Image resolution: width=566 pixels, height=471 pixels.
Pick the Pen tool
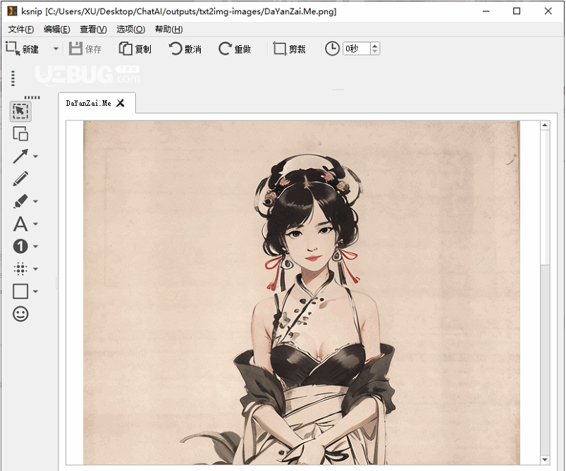[x=20, y=179]
